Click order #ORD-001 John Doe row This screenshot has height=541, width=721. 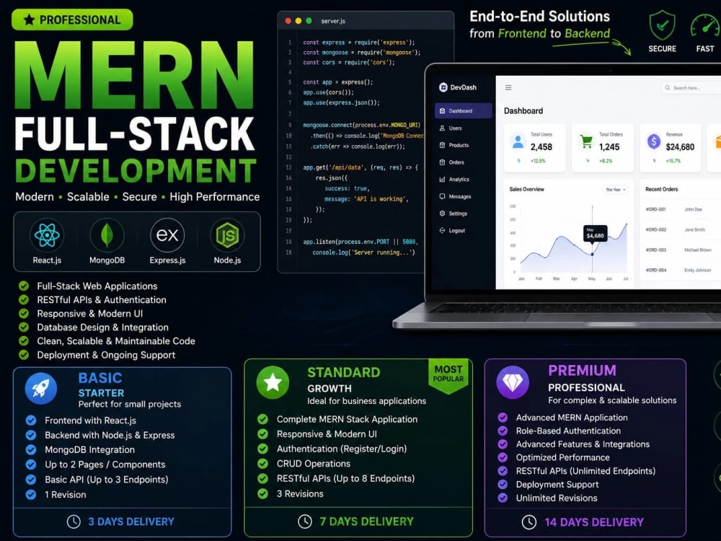tap(681, 209)
